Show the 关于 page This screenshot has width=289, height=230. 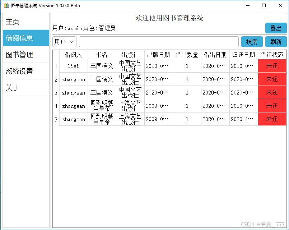[x=26, y=88]
